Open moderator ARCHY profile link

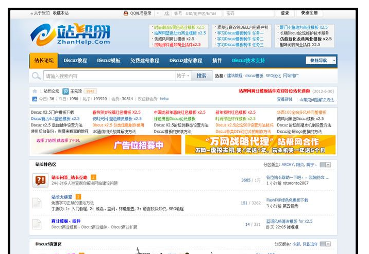[288, 165]
